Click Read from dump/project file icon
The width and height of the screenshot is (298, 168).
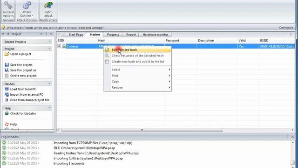[x=7, y=100]
